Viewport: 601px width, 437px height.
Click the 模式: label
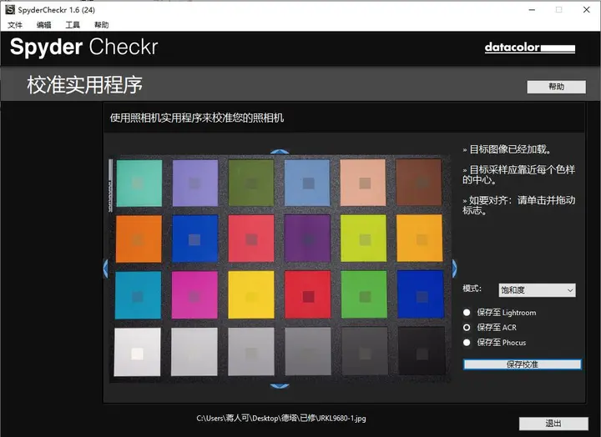coord(472,289)
